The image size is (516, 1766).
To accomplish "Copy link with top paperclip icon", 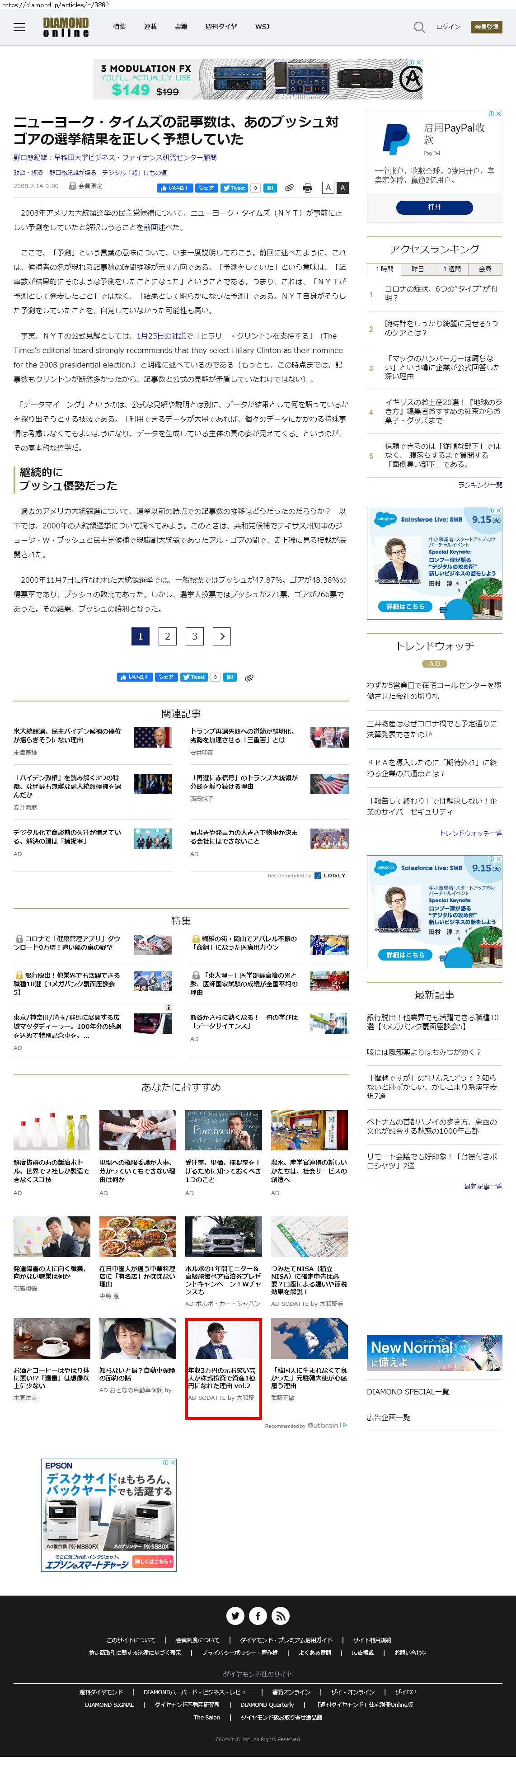I will (x=289, y=188).
